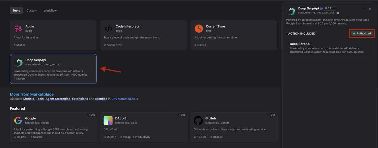
Task: Open the three-dots more options menu
Action: tap(364, 9)
